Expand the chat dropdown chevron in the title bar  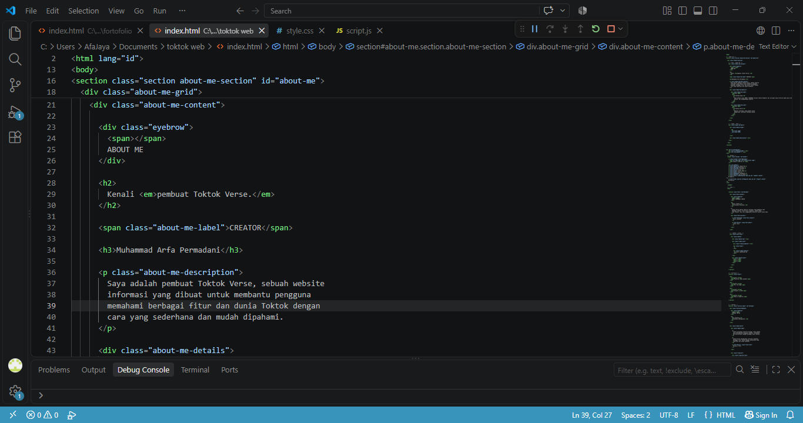coord(563,11)
